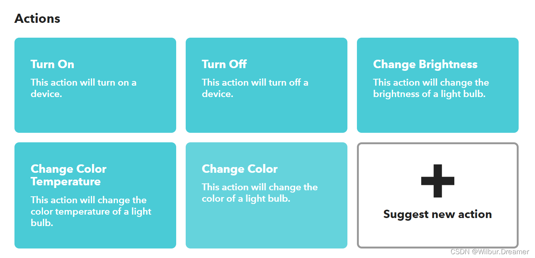Click the CSDN @Wilbur.Dreamer watermark
Image resolution: width=535 pixels, height=258 pixels.
(489, 252)
